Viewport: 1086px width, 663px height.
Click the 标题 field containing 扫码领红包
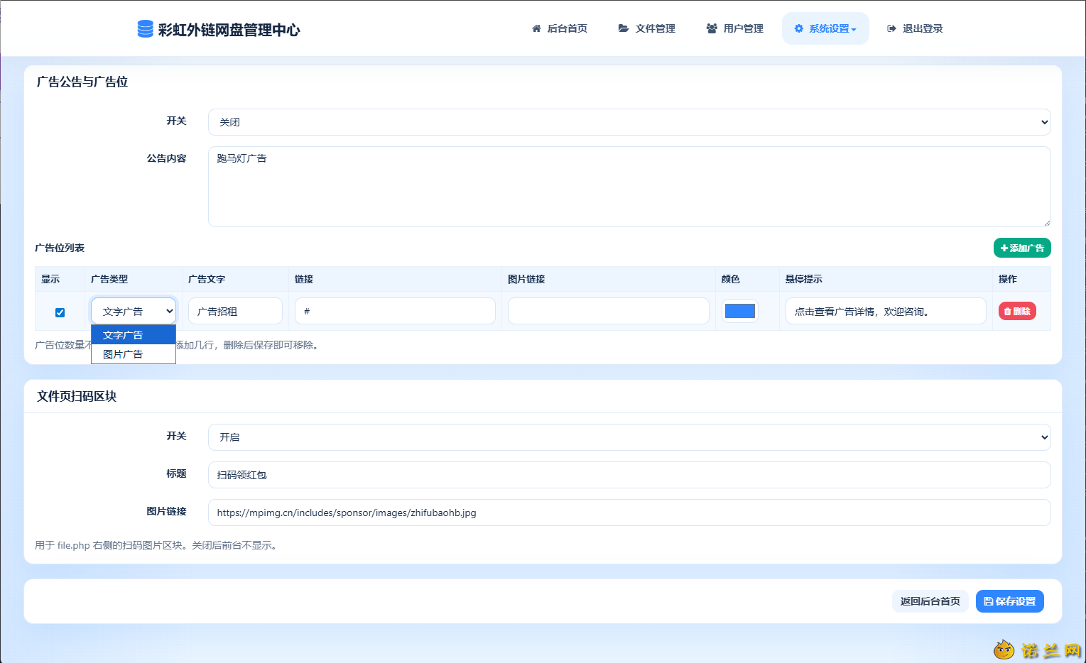click(x=629, y=475)
